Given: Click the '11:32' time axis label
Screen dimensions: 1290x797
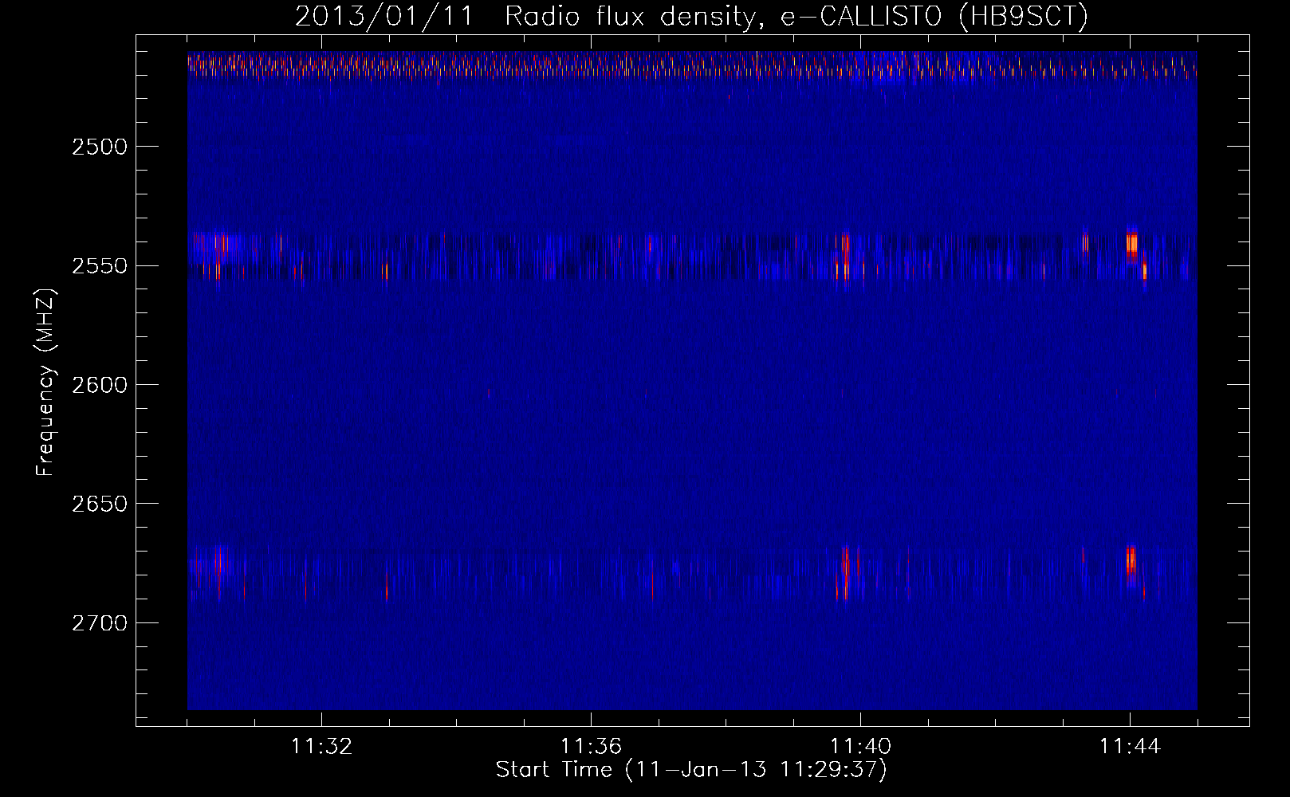Looking at the screenshot, I should [321, 747].
